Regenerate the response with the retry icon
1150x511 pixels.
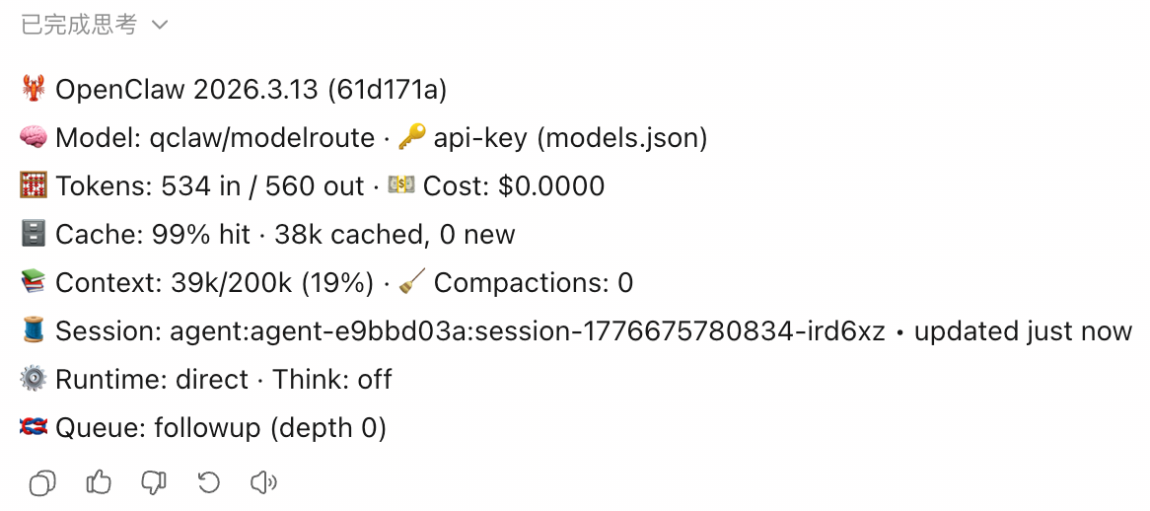coord(209,482)
